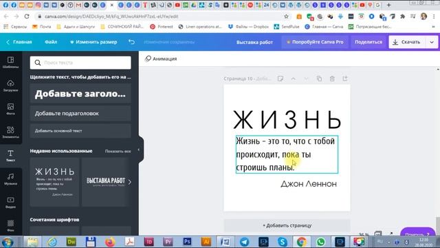The height and width of the screenshot is (248, 440).
Task: Delete page 10 with trash icon
Action: coord(332,79)
